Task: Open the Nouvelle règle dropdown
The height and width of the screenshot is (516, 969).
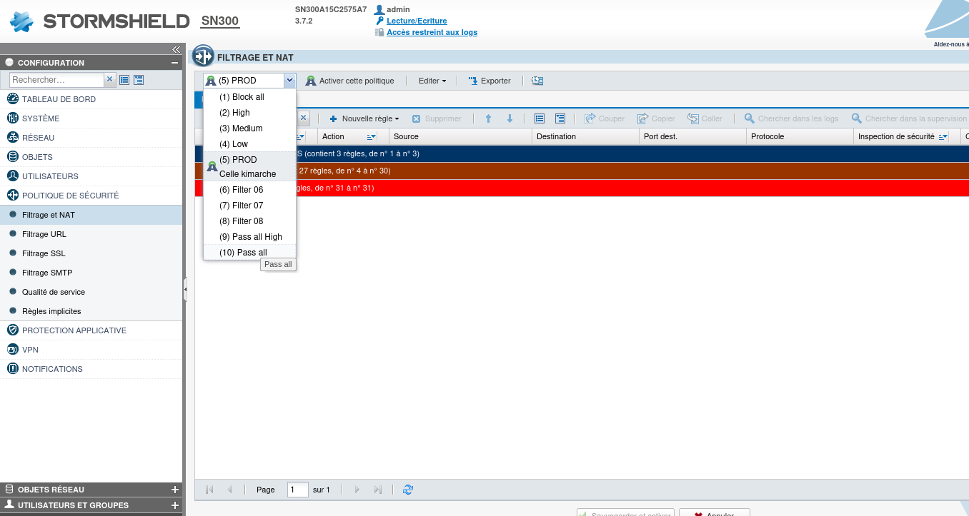Action: tap(364, 118)
